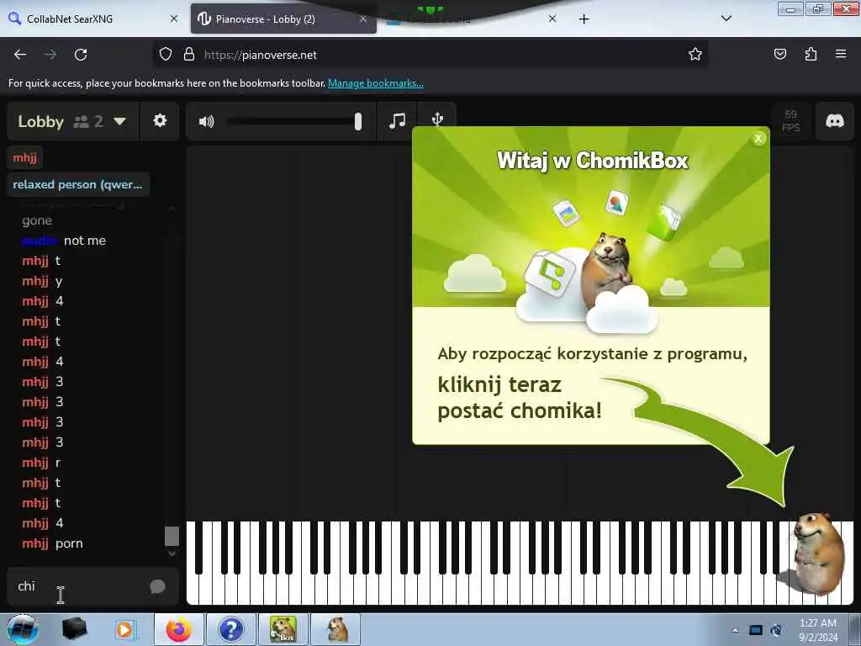Click the chat scrollbar thumb

172,536
